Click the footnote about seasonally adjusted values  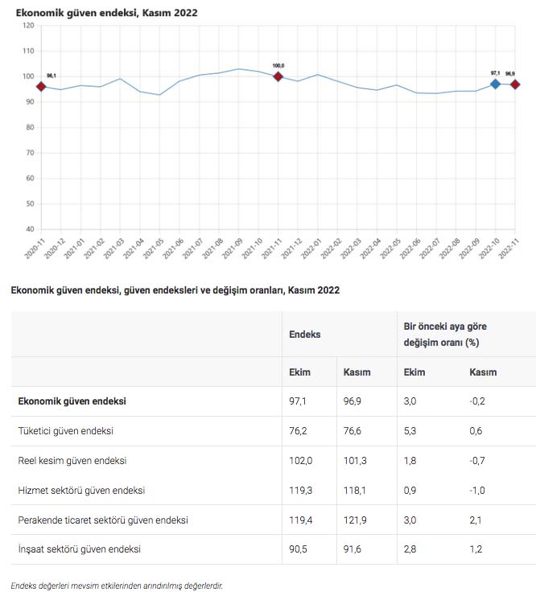pos(118,586)
